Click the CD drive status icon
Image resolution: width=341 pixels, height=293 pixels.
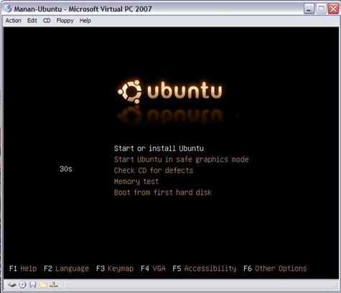click(22, 284)
